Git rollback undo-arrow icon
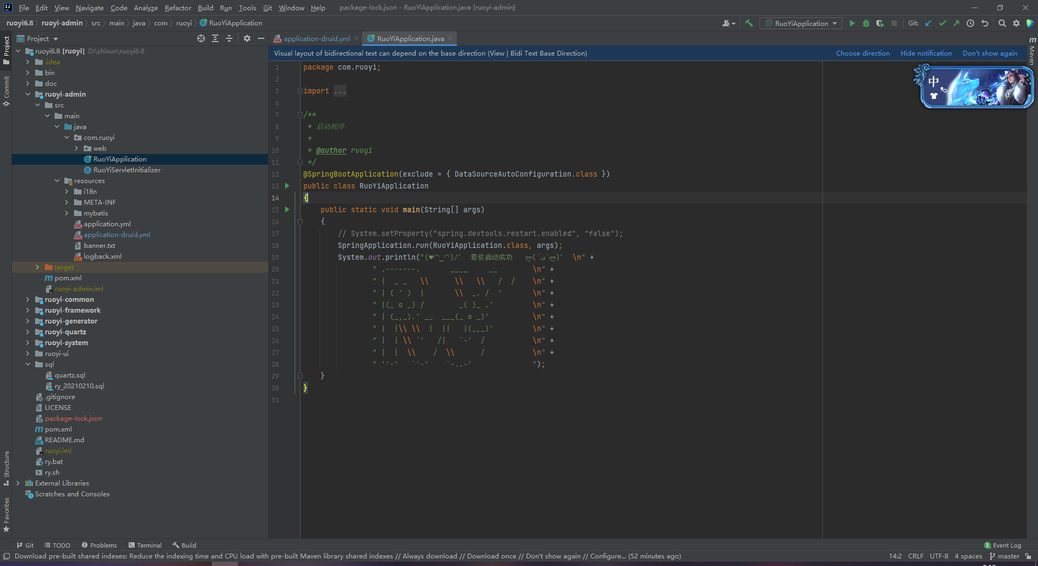This screenshot has width=1038, height=566. click(x=984, y=23)
